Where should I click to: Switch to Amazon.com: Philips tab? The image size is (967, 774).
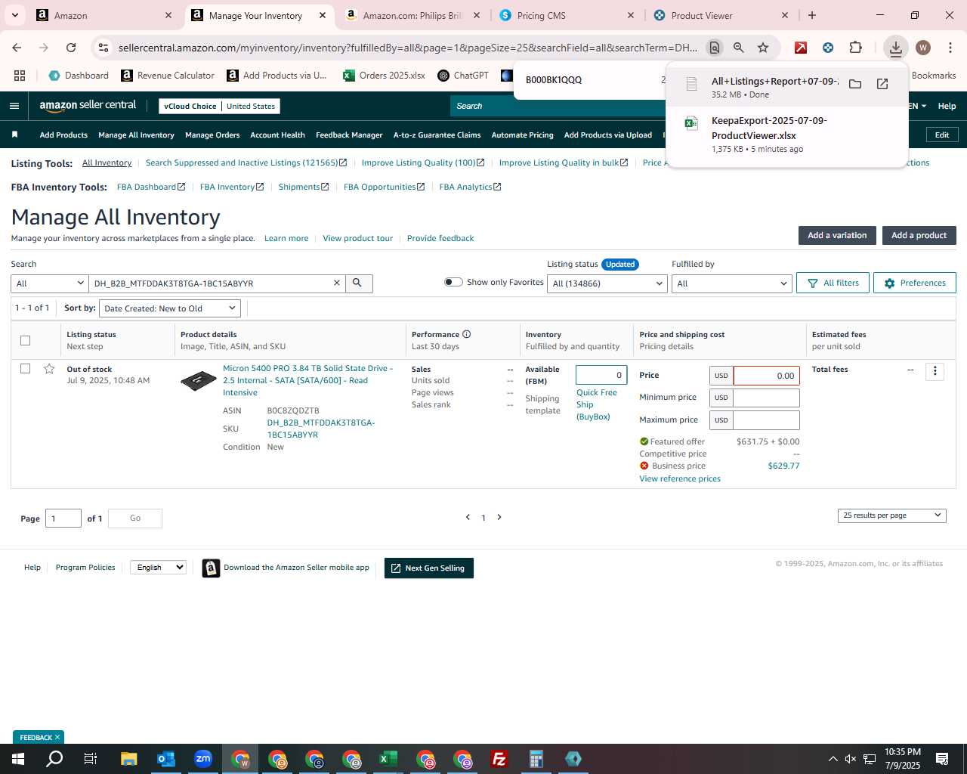412,15
